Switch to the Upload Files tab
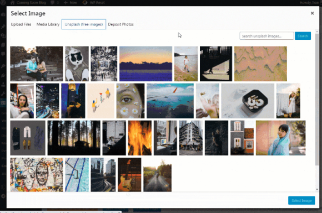 pos(21,24)
